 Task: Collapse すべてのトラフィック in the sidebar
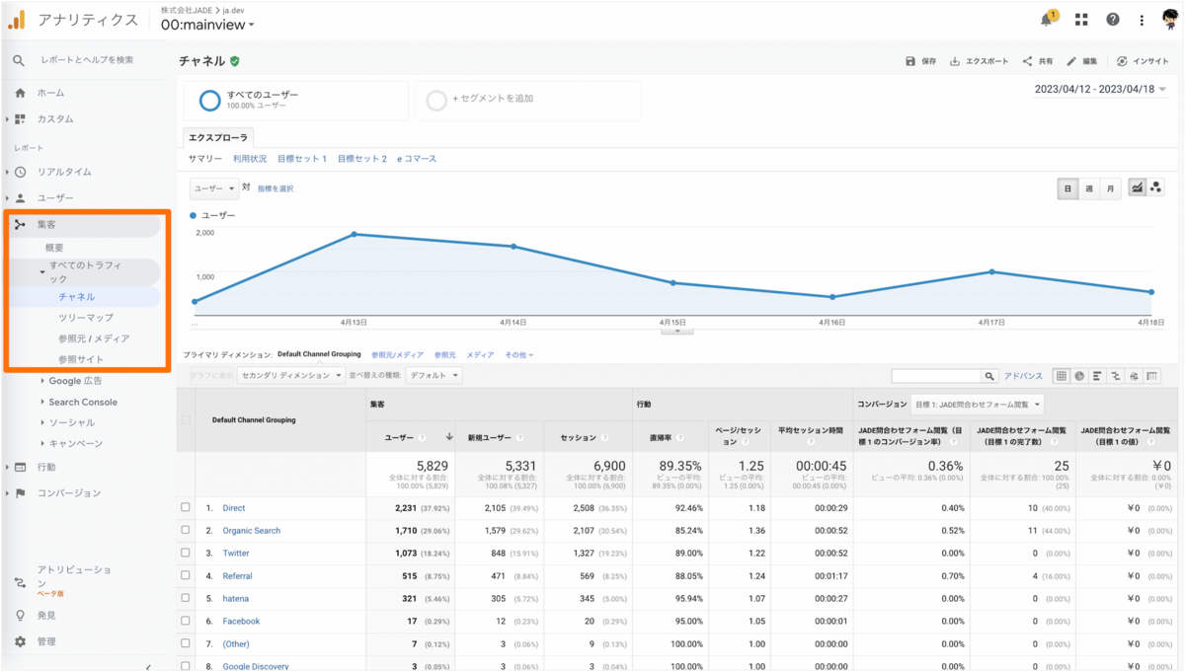[x=84, y=272]
